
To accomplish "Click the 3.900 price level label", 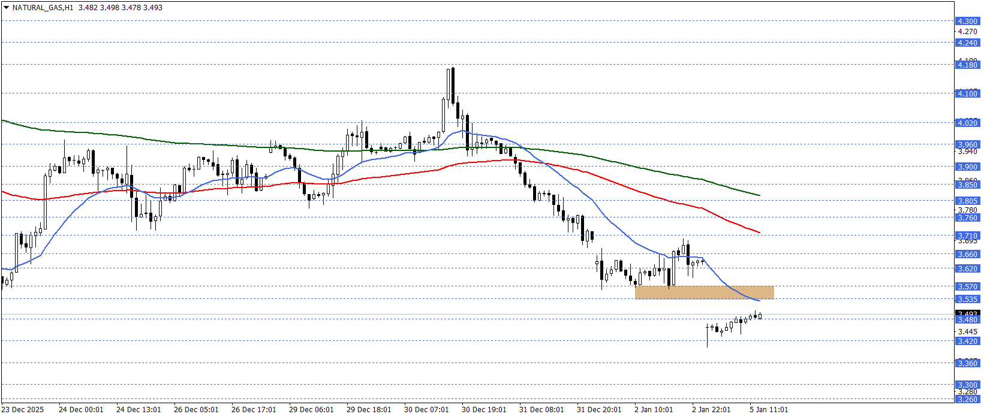I will 967,167.
